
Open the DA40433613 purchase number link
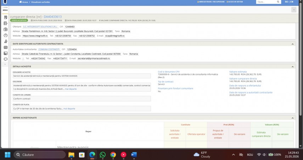[53, 17]
